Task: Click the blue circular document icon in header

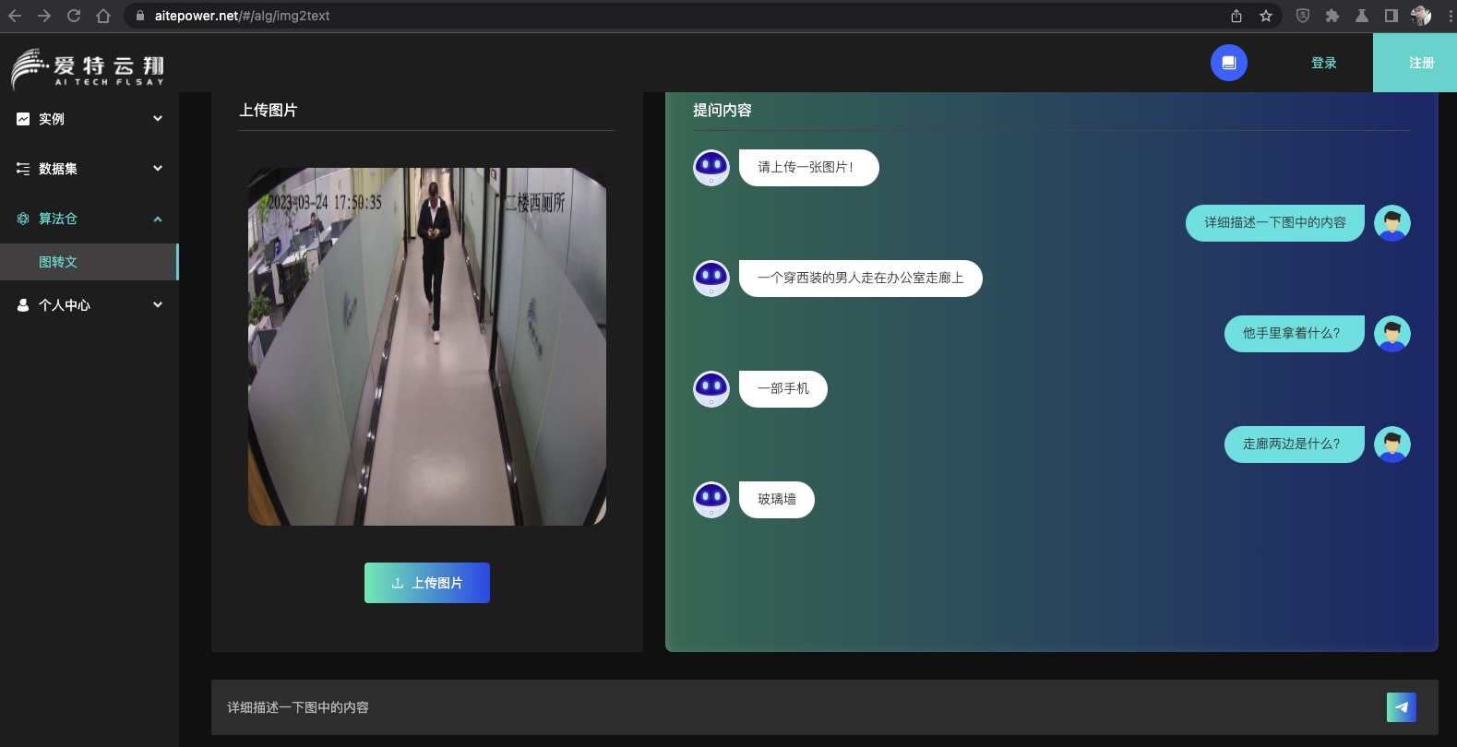Action: click(x=1228, y=63)
